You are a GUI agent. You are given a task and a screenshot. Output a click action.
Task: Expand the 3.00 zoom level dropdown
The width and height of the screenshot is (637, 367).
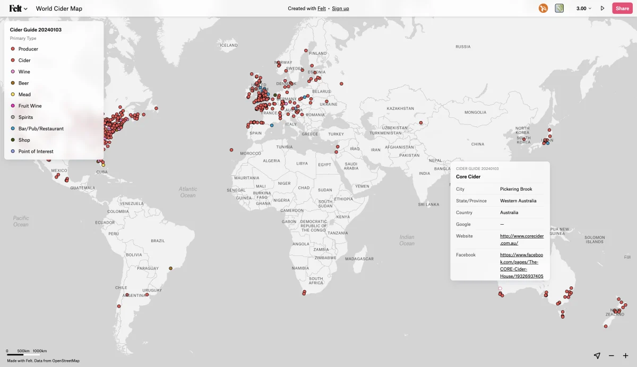coord(584,8)
